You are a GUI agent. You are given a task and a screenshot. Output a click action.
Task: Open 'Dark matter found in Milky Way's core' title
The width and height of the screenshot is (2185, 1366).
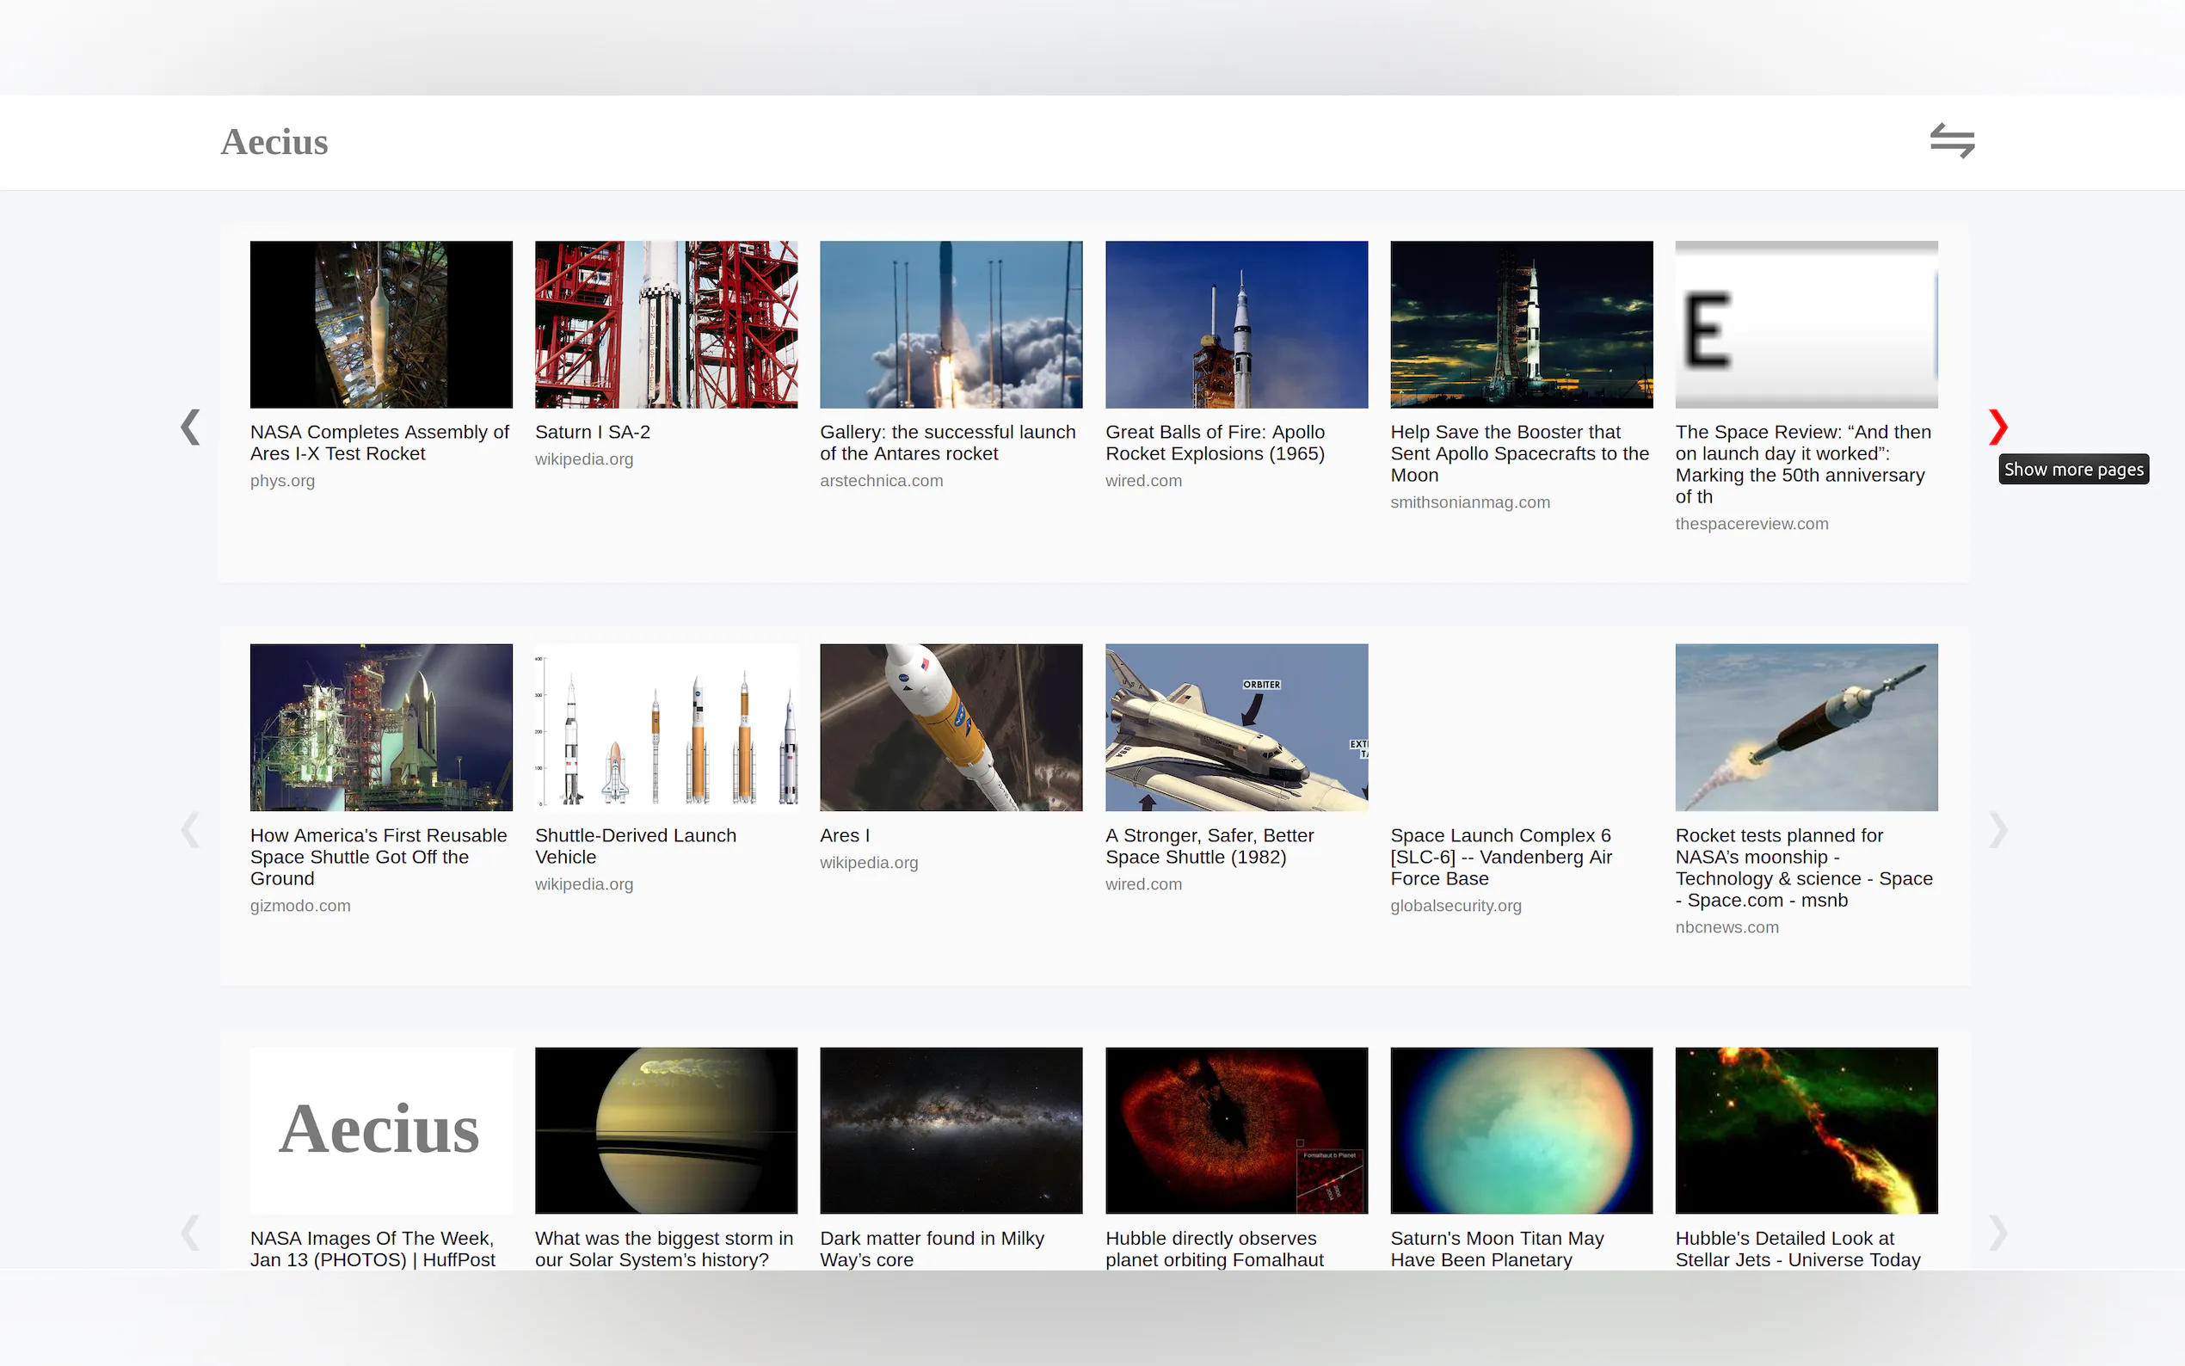[932, 1248]
